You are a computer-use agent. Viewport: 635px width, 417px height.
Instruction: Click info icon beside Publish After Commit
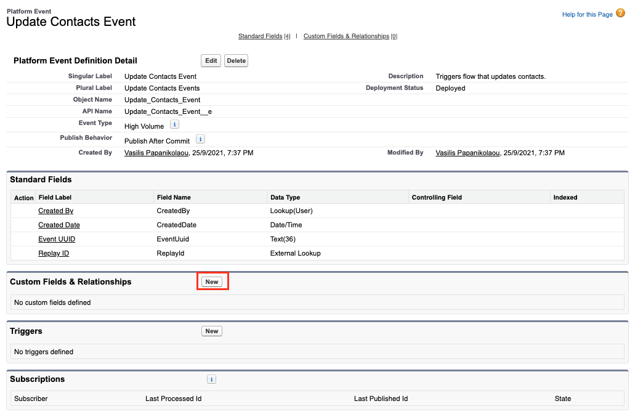coord(200,139)
